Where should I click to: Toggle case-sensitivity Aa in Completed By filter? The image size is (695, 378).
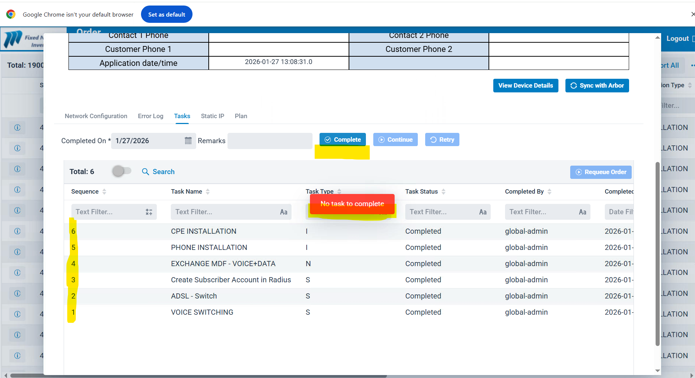tap(582, 212)
